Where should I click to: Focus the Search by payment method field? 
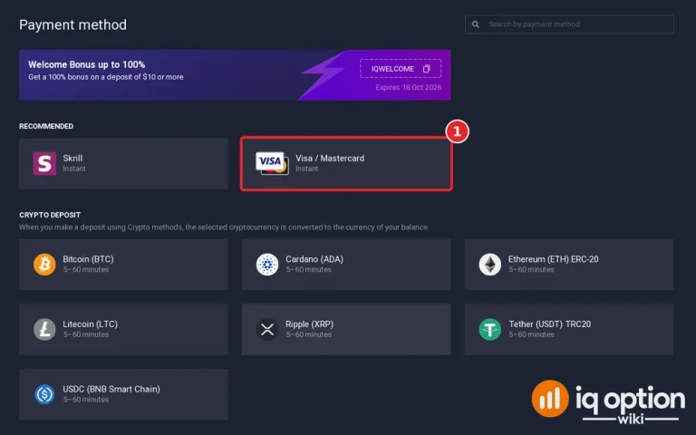tap(569, 24)
